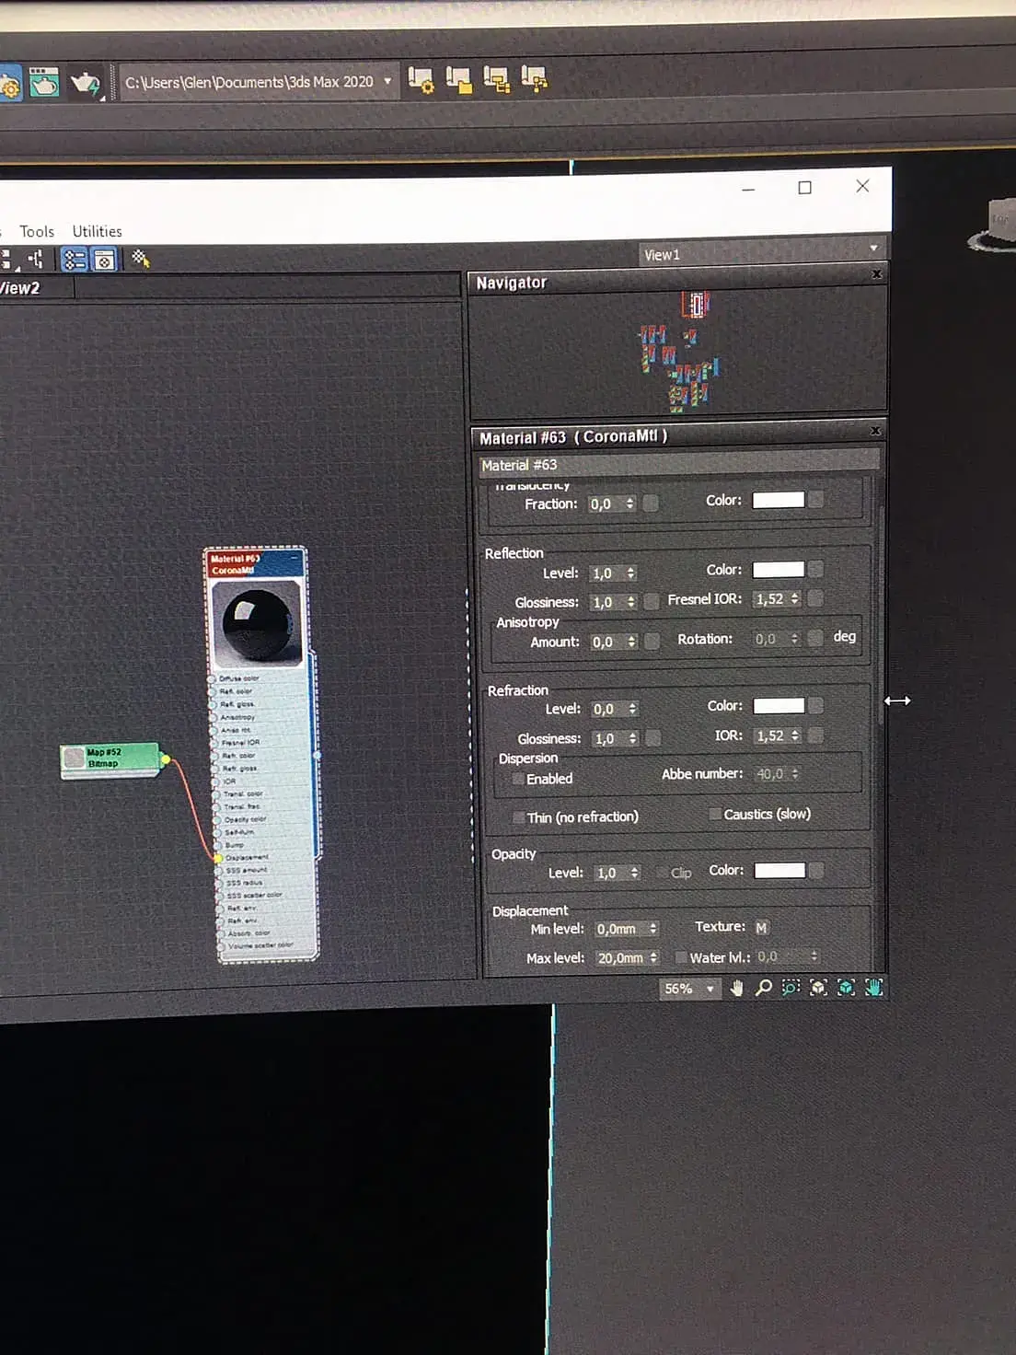Viewport: 1016px width, 1355px height.
Task: Click the Material #63 sphere preview thumbnail
Action: pyautogui.click(x=257, y=623)
